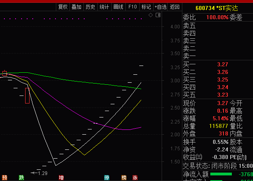This screenshot has width=253, height=181.
Task: Click the 4.00 price axis label
Action: pos(175,26)
